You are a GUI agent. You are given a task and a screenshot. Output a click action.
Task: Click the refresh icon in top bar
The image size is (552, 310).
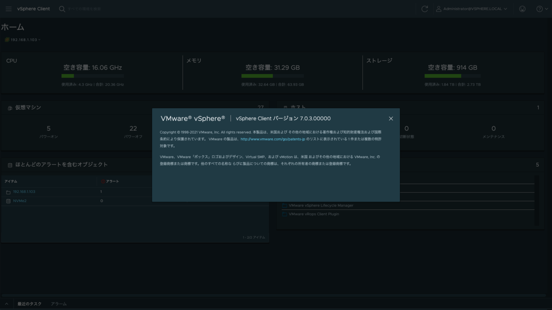coord(425,9)
